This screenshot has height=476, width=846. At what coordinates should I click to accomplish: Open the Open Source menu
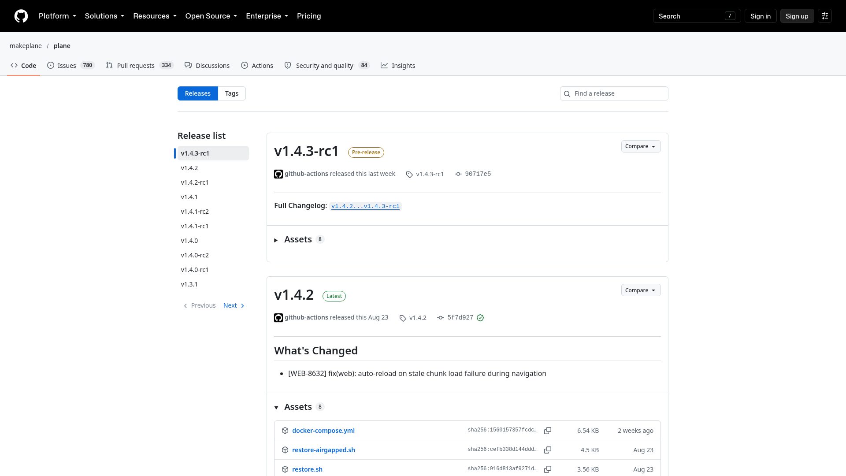click(211, 16)
